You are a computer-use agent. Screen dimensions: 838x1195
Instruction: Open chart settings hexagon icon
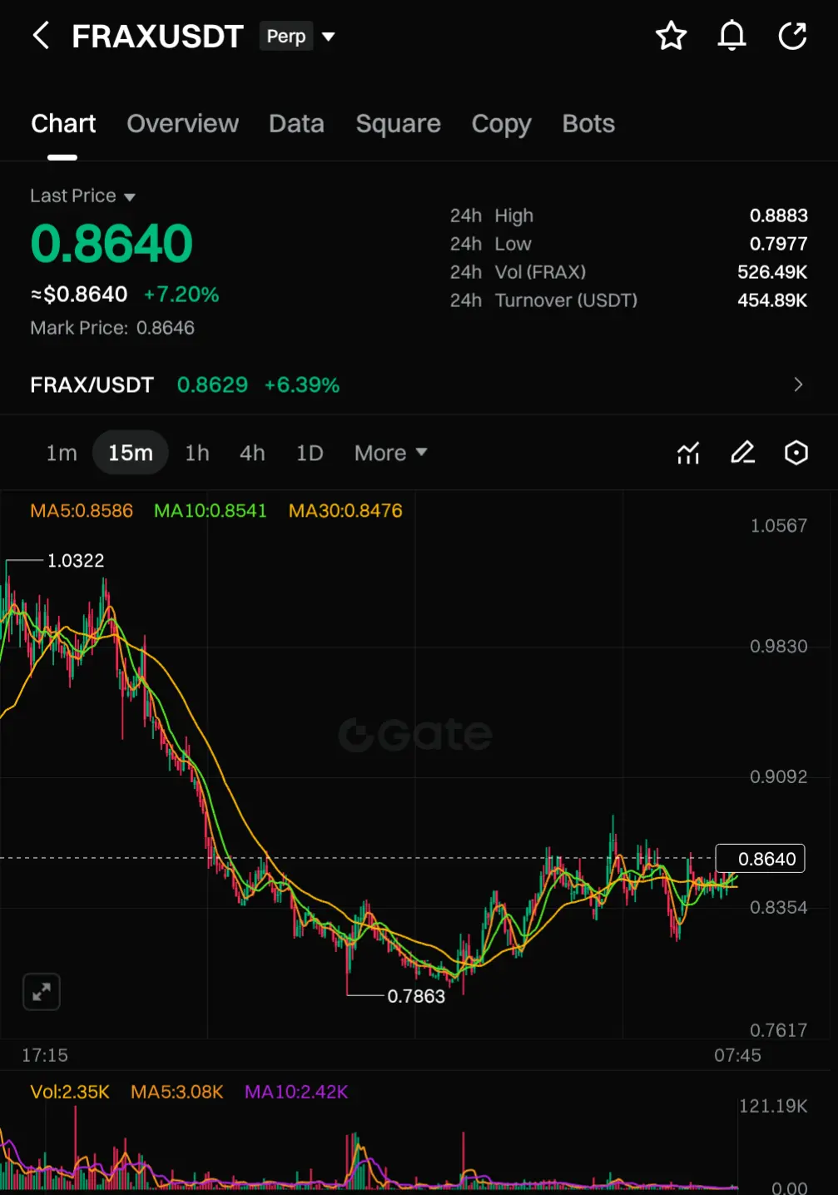796,453
